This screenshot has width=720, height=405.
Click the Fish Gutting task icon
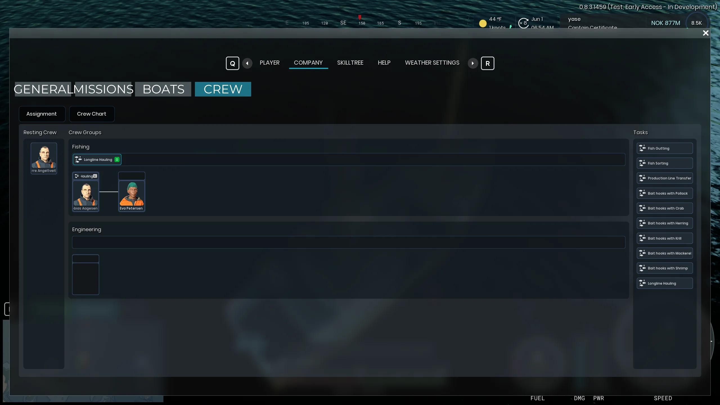pos(642,148)
